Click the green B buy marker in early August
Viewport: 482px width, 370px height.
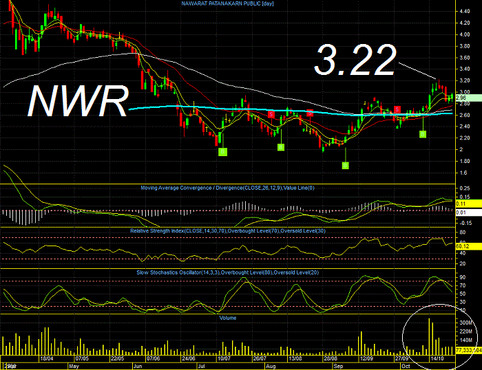pyautogui.click(x=281, y=147)
